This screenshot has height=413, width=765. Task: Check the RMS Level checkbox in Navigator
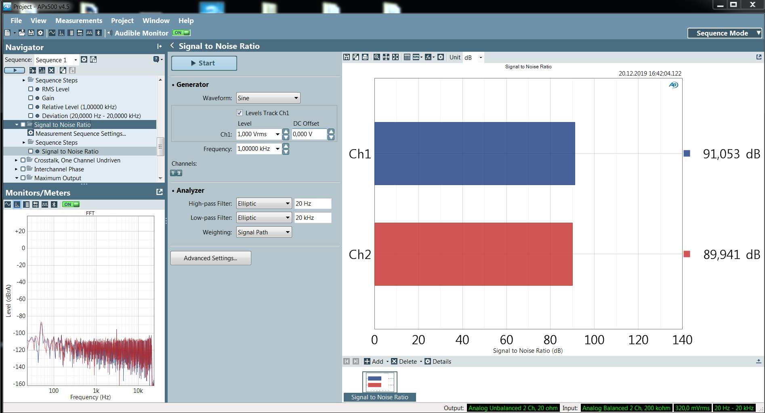(x=31, y=89)
